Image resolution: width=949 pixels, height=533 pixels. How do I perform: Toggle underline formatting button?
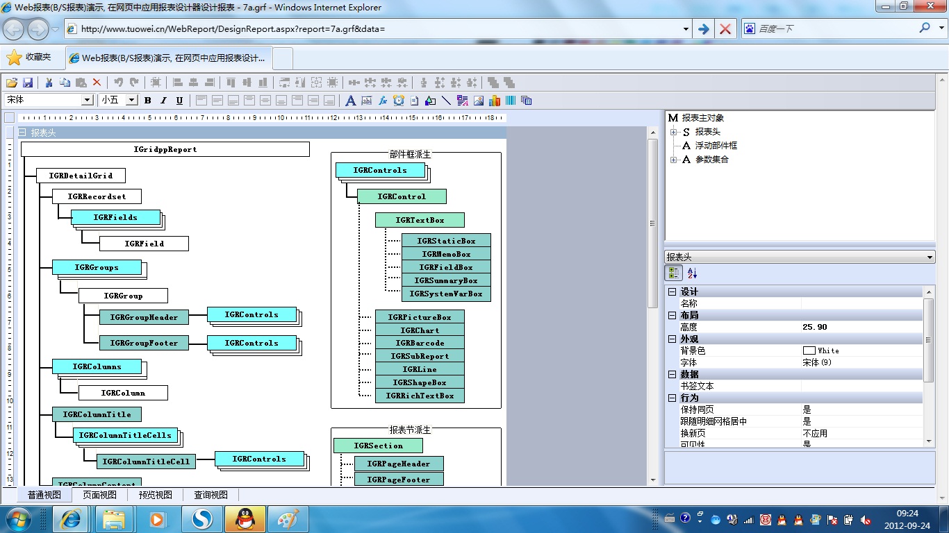point(179,101)
